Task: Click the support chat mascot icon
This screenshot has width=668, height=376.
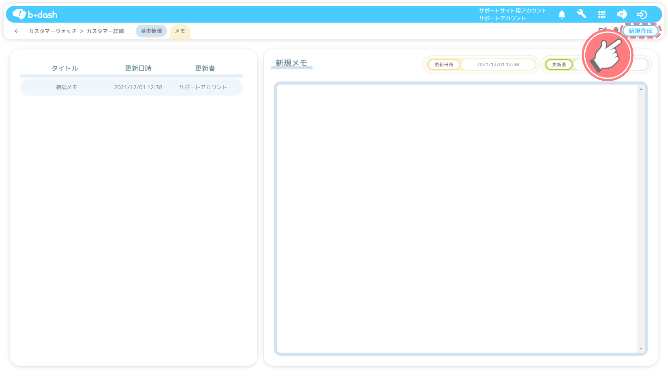Action: [622, 14]
